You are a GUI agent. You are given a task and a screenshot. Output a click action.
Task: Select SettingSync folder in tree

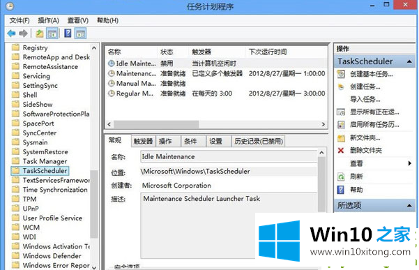point(40,86)
